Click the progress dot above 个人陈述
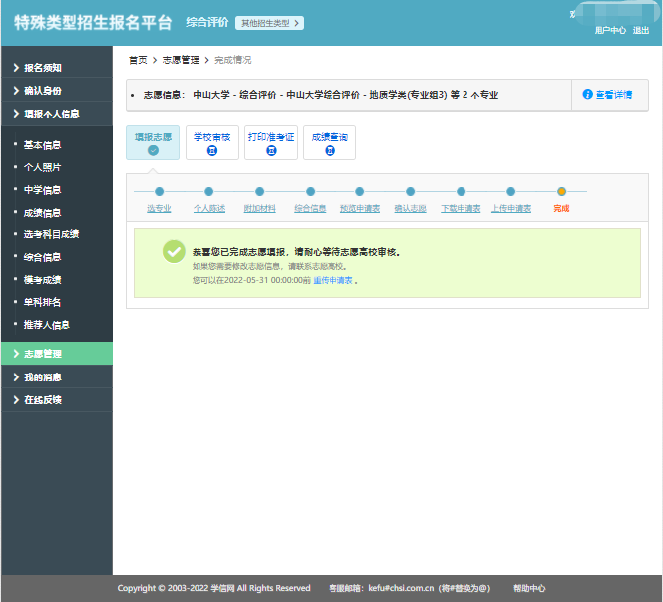This screenshot has height=602, width=663. (208, 192)
